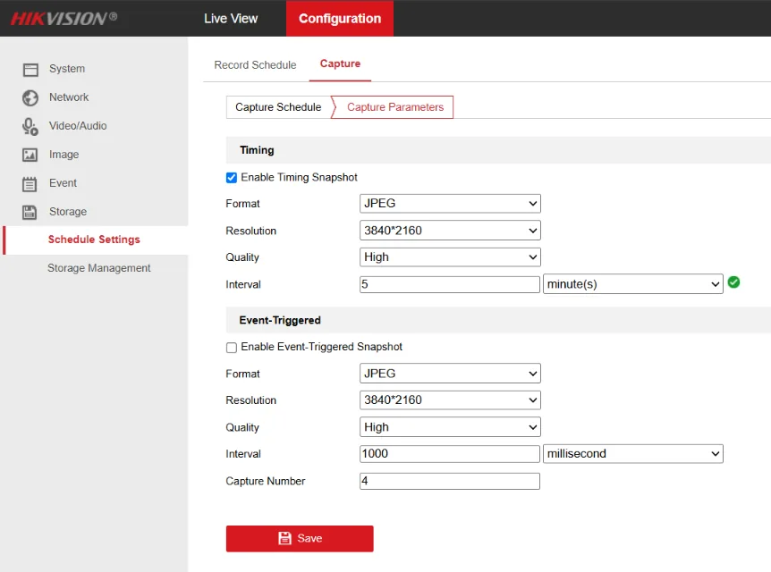Click the Video/Audio microphone icon

tap(30, 126)
